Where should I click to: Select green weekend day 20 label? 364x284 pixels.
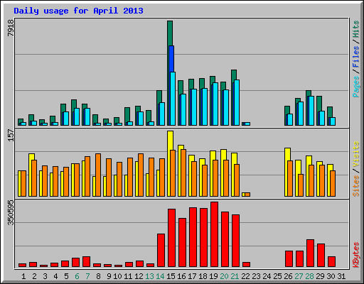224,276
